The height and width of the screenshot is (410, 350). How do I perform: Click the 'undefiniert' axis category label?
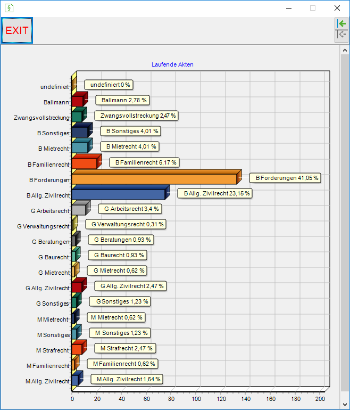pyautogui.click(x=55, y=87)
